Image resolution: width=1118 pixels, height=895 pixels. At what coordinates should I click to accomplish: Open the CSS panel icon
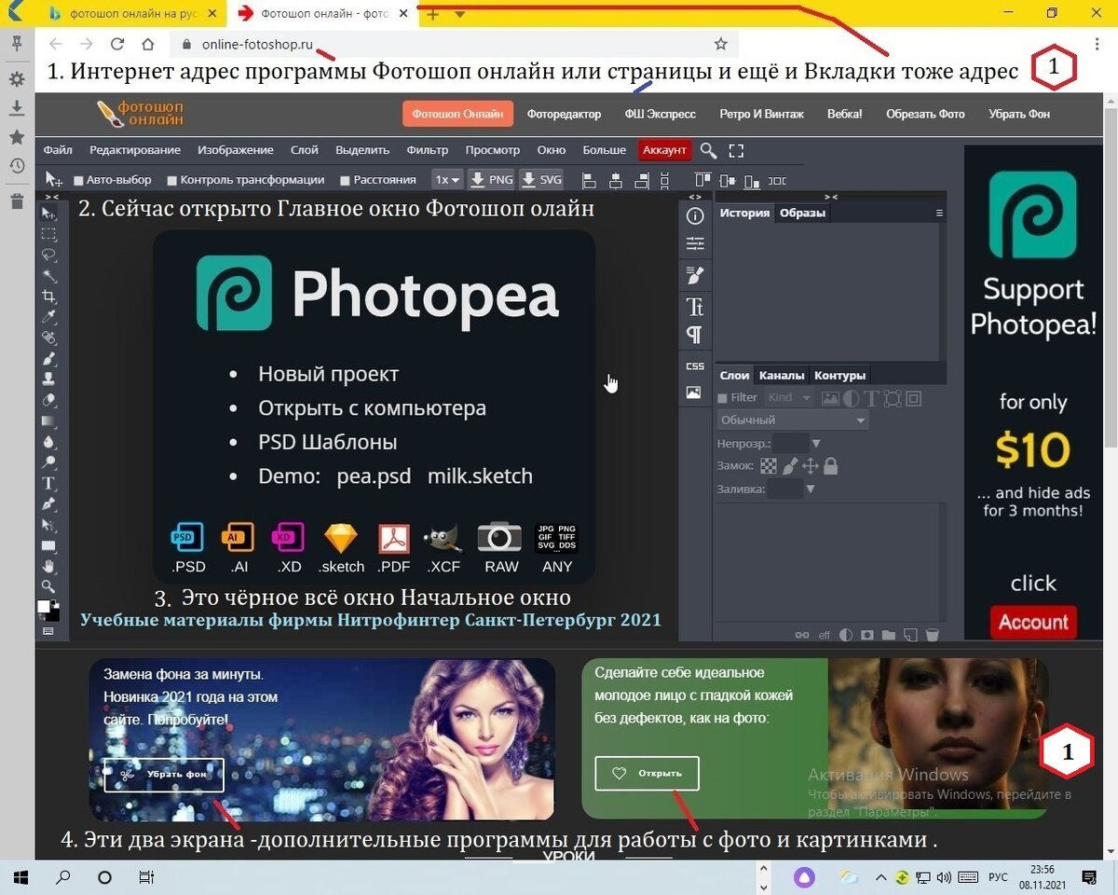695,366
